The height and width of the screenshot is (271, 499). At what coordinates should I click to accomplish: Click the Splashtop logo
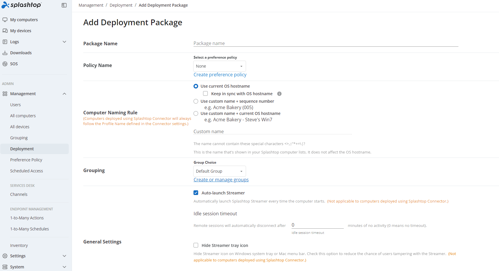(21, 5)
